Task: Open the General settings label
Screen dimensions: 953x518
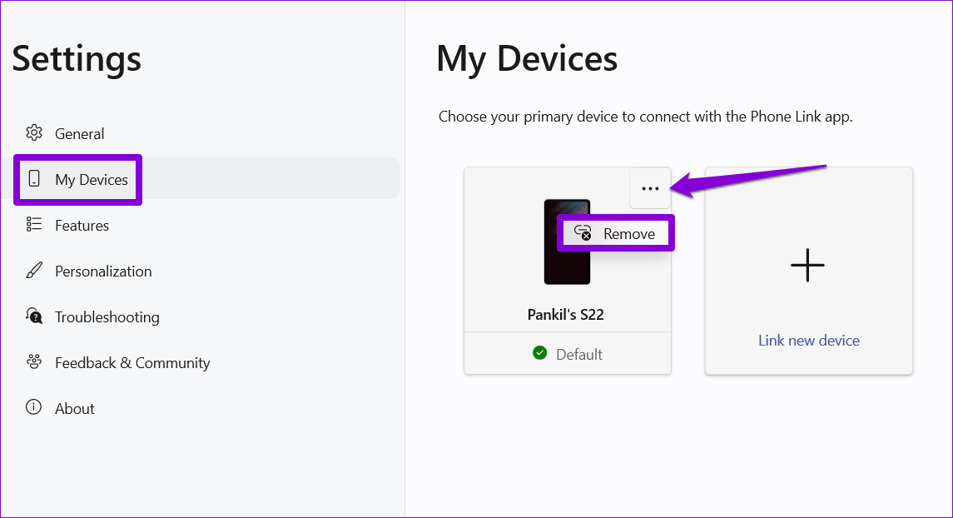Action: 80,133
